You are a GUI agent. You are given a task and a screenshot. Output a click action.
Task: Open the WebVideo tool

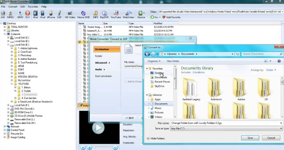point(128,15)
